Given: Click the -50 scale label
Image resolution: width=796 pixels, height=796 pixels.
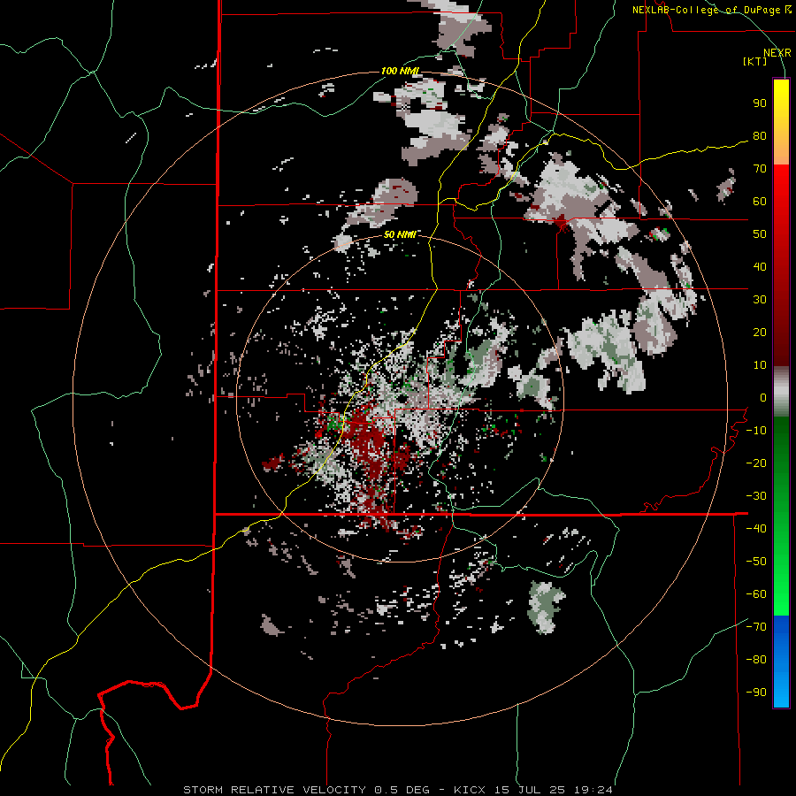Looking at the screenshot, I should tap(756, 562).
